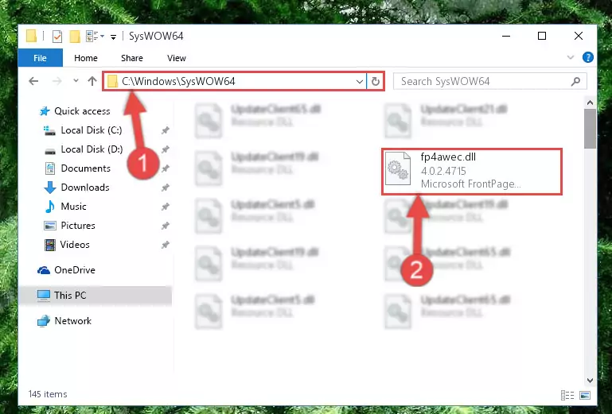Open the File menu tab

41,58
